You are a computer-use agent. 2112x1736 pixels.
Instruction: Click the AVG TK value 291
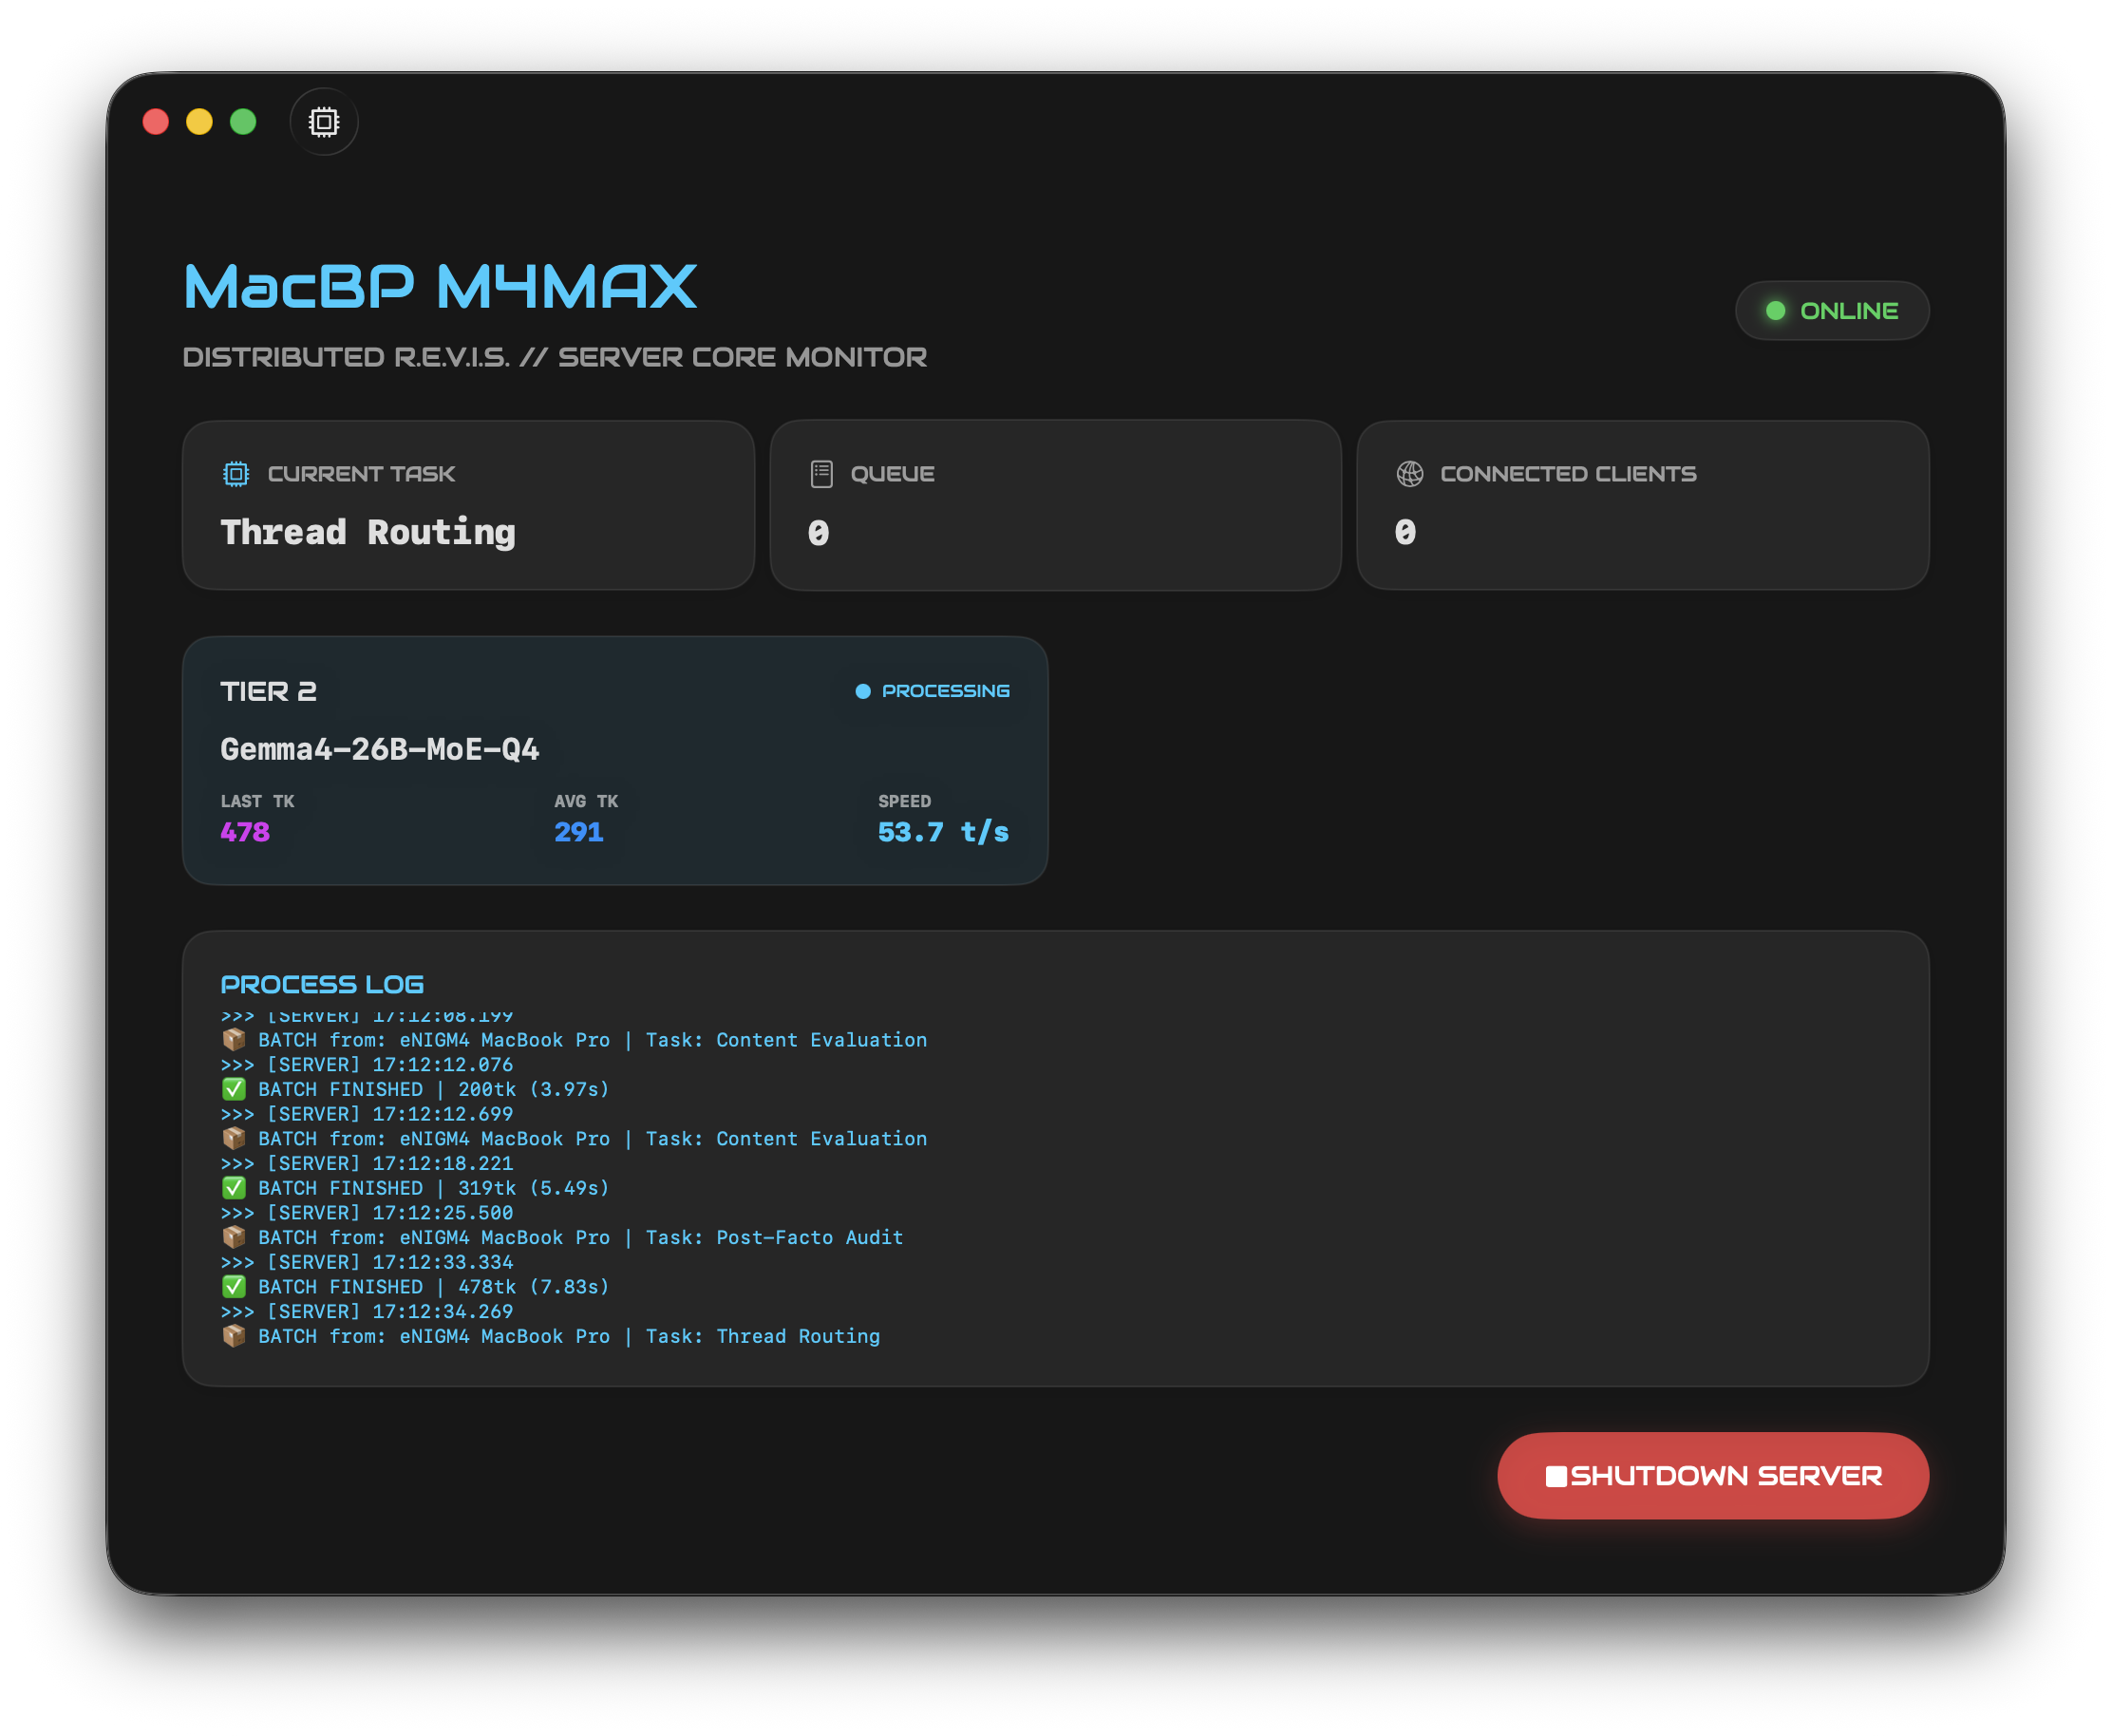(x=579, y=832)
